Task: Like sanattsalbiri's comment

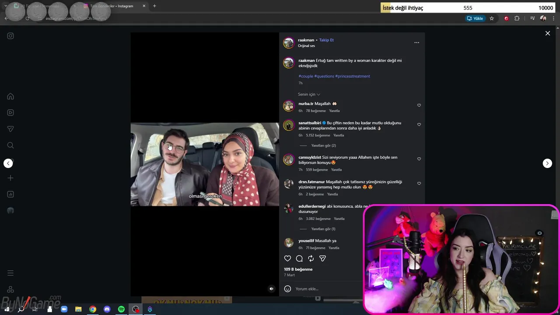Action: click(419, 125)
